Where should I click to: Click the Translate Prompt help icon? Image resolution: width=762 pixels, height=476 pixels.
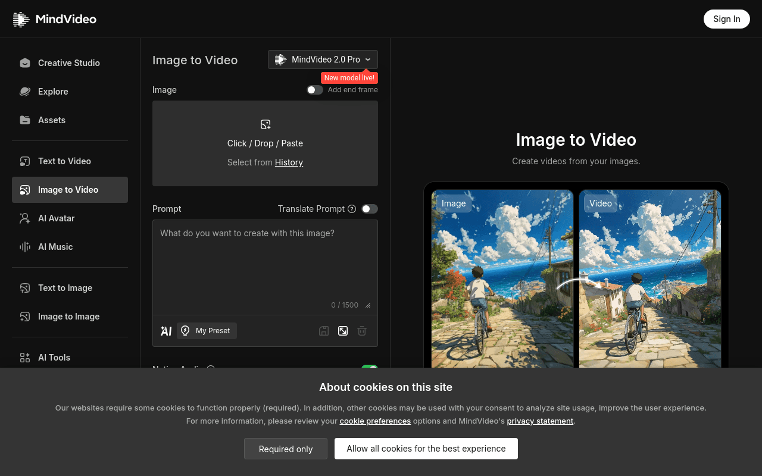coord(352,209)
